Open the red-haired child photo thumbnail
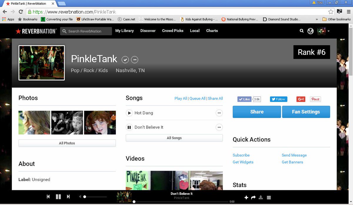Image resolution: width=353 pixels, height=205 pixels. click(x=100, y=122)
